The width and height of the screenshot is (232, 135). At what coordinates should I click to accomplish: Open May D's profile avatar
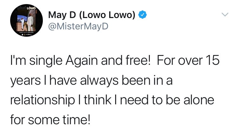(25, 23)
